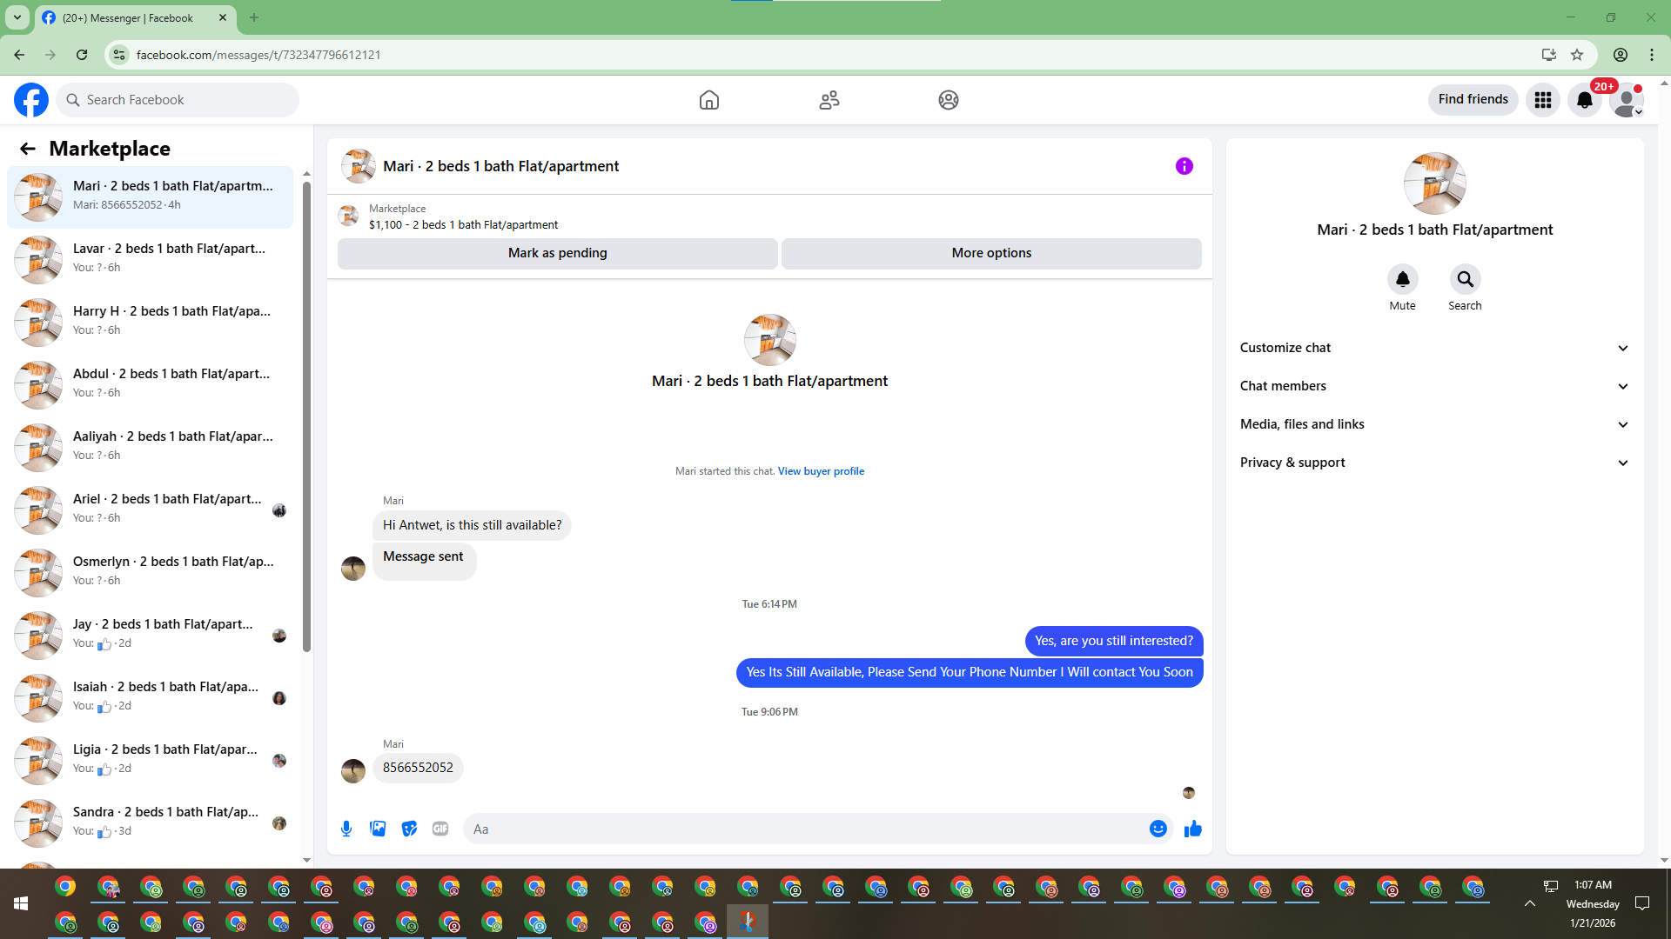
Task: Open View buyer profile link
Action: click(x=821, y=471)
